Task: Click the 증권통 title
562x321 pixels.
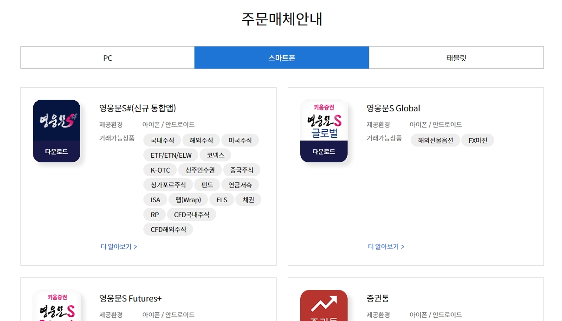Action: pos(378,298)
